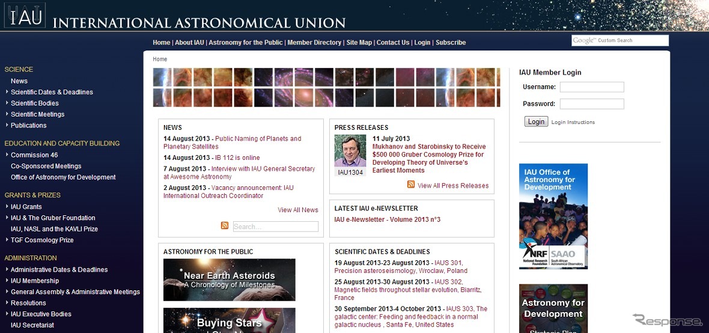Open the IAU1304 press release photo thumbnail
This screenshot has height=333, width=709.
(x=350, y=151)
